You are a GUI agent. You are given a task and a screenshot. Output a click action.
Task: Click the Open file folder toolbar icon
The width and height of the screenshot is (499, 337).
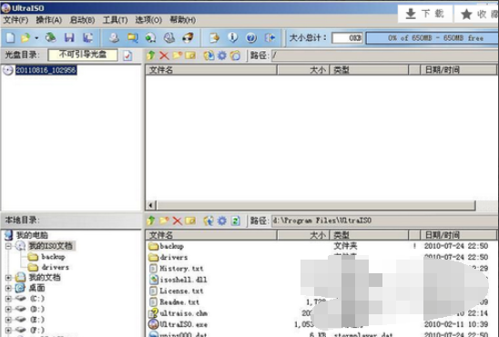pos(25,37)
